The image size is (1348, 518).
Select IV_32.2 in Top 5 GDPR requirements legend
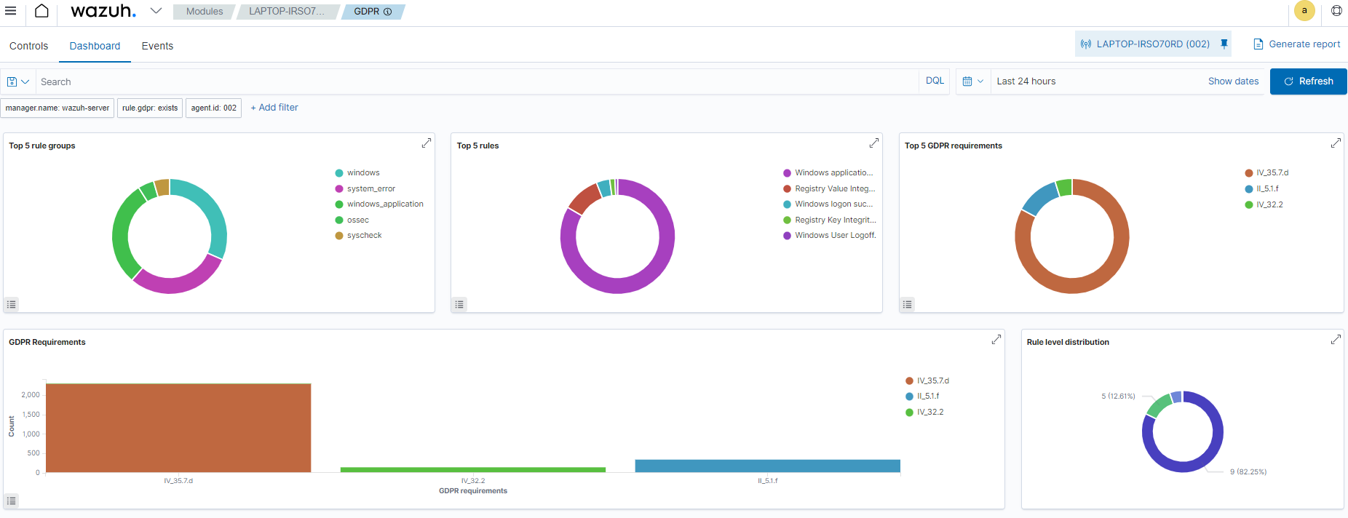[x=1264, y=204]
